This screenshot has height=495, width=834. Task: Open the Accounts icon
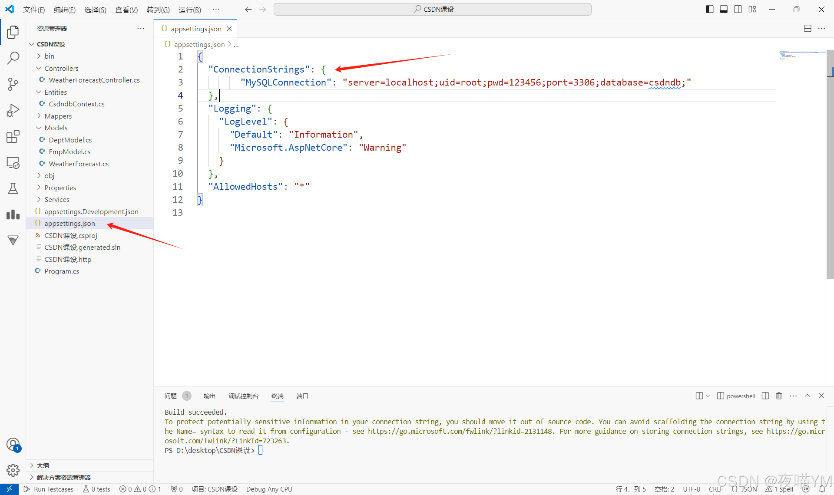coord(13,444)
